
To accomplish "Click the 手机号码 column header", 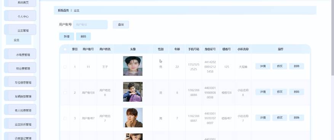I will [x=193, y=49].
